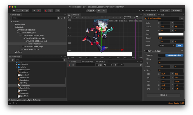Open the PolygonCollider gear settings
The width and height of the screenshot is (193, 115).
coord(182,51)
